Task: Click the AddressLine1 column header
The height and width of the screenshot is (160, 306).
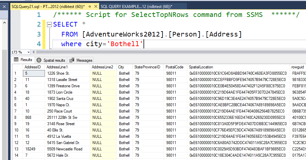Action: coord(67,67)
